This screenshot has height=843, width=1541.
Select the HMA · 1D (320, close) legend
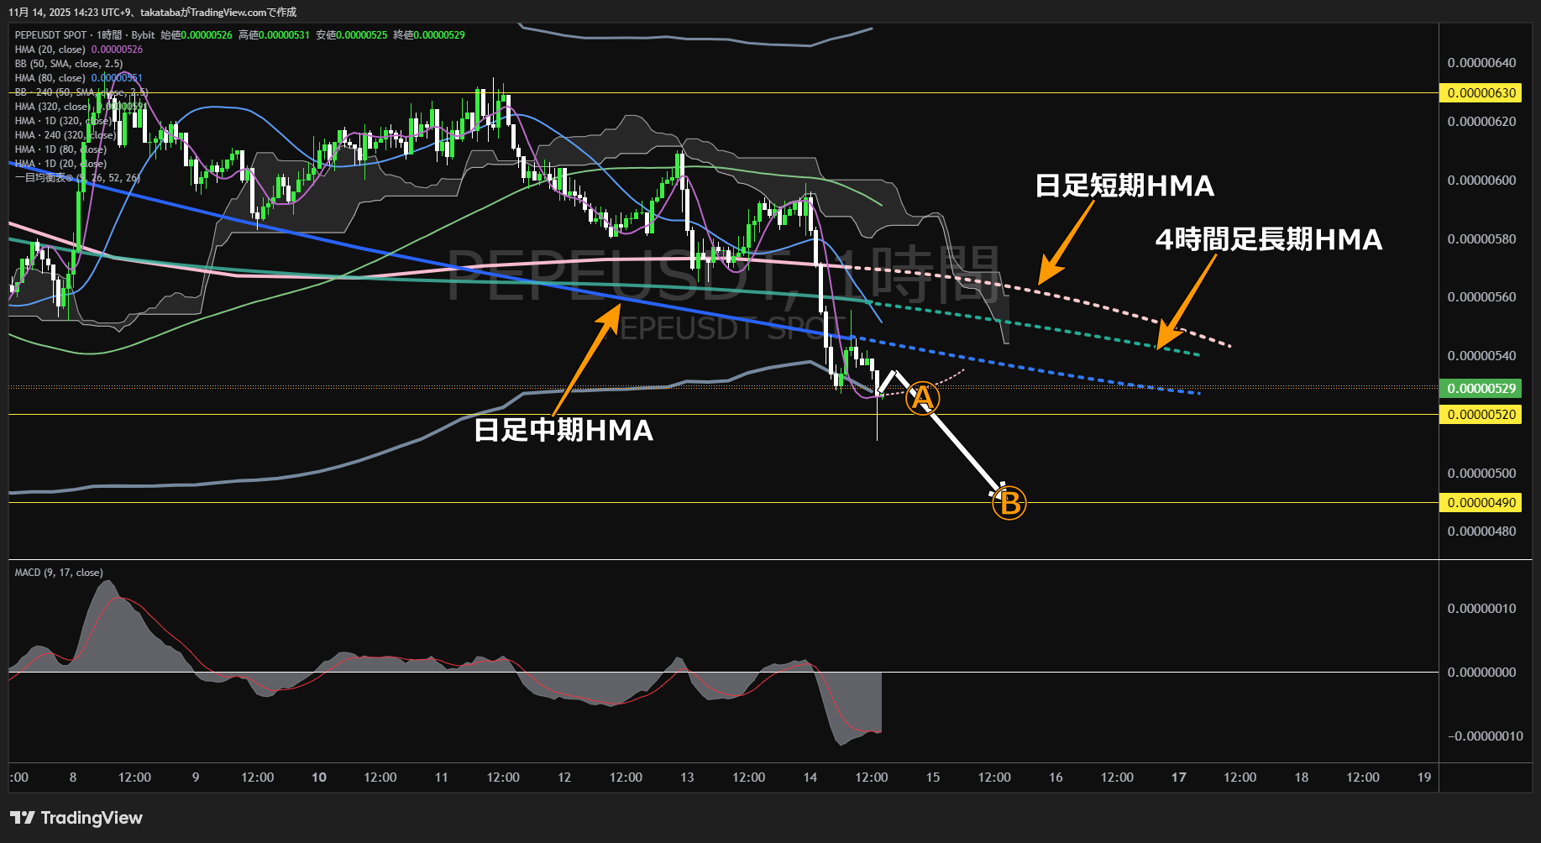pos(63,121)
